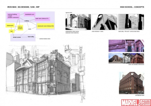This screenshot has width=151, height=106.
Task: Open the brick school exterior reference photo
Action: click(116, 58)
